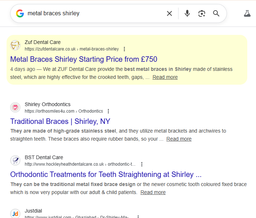Image resolution: width=256 pixels, height=218 pixels.
Task: Click the Google logo icon
Action: point(20,13)
